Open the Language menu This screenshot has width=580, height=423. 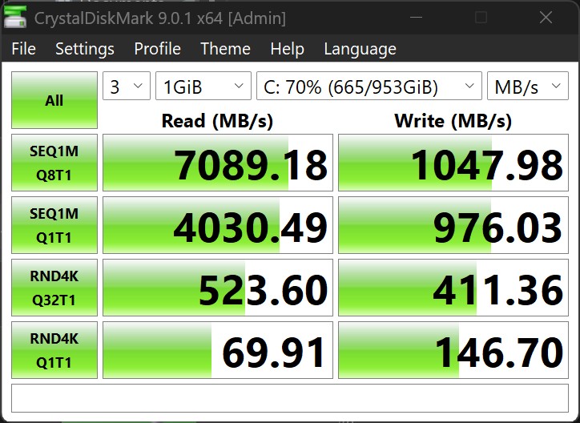pyautogui.click(x=360, y=49)
